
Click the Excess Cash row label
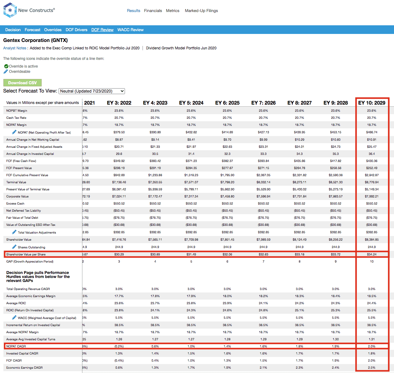click(x=15, y=203)
